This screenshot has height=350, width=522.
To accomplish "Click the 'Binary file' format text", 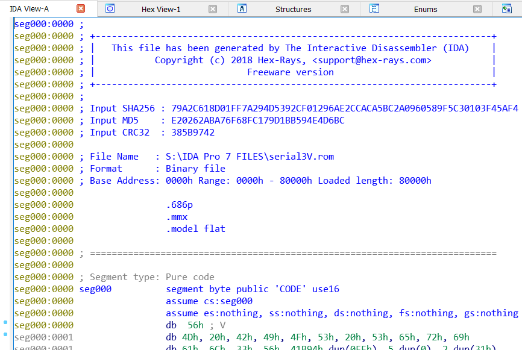I will click(195, 169).
